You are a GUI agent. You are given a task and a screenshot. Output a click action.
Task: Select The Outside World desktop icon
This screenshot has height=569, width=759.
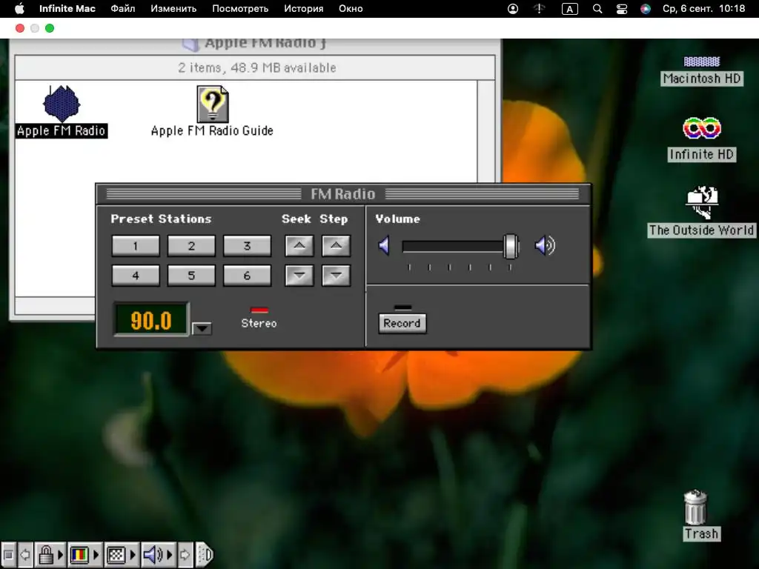(702, 202)
